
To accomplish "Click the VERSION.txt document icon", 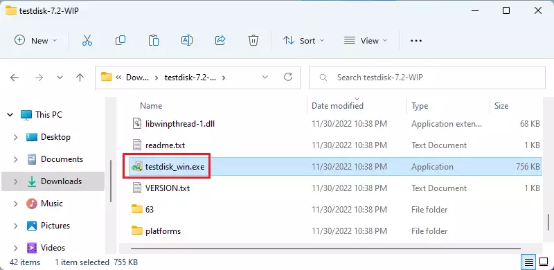I will coord(136,188).
